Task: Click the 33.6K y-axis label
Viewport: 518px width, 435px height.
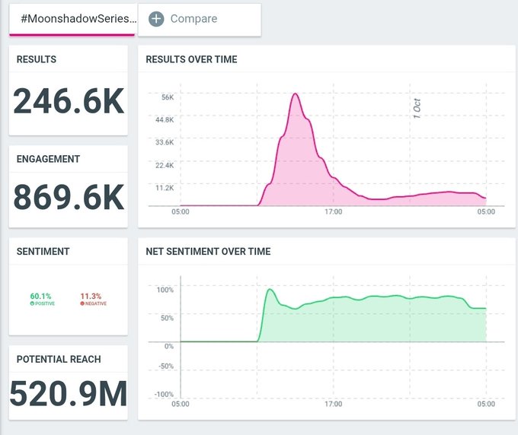Action: [x=165, y=142]
